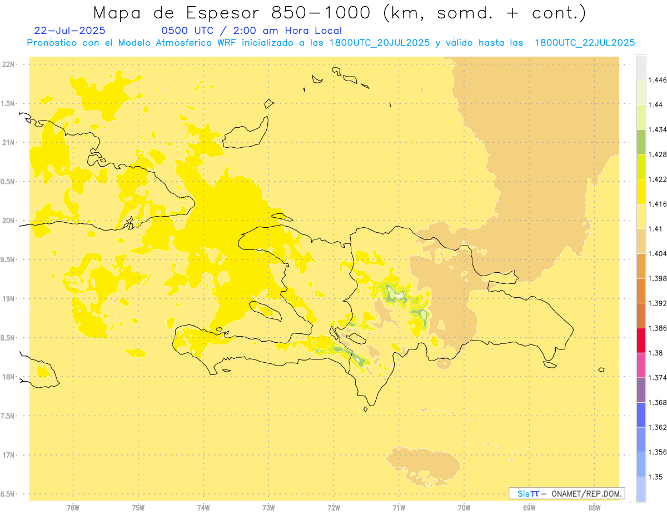Click the 76W longitude axis label

pyautogui.click(x=73, y=507)
